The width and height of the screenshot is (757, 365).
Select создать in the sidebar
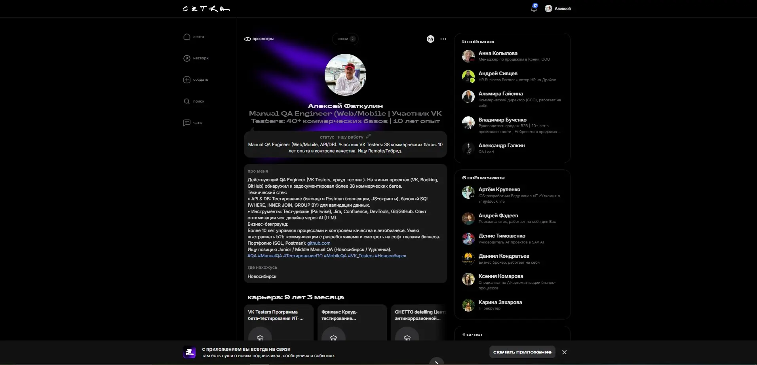click(196, 80)
